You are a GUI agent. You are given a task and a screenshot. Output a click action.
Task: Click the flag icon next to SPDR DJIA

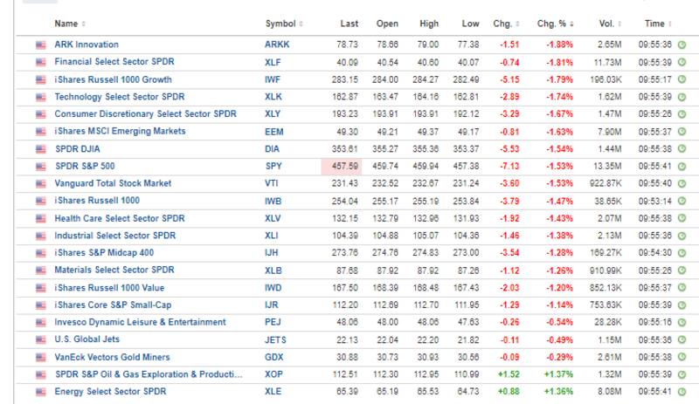click(40, 148)
